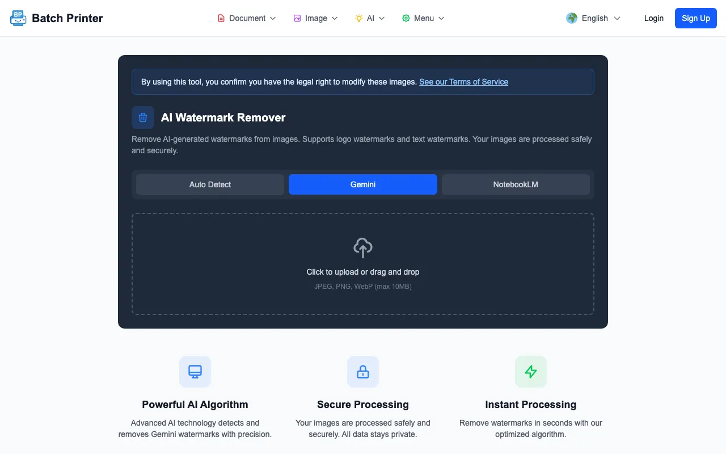Open the AI menu
The height and width of the screenshot is (454, 726).
(370, 18)
